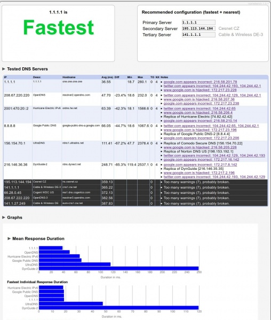This screenshot has width=271, height=320.
Task: Click the Tertiary Server field 141.1.1.1
Action: click(198, 35)
